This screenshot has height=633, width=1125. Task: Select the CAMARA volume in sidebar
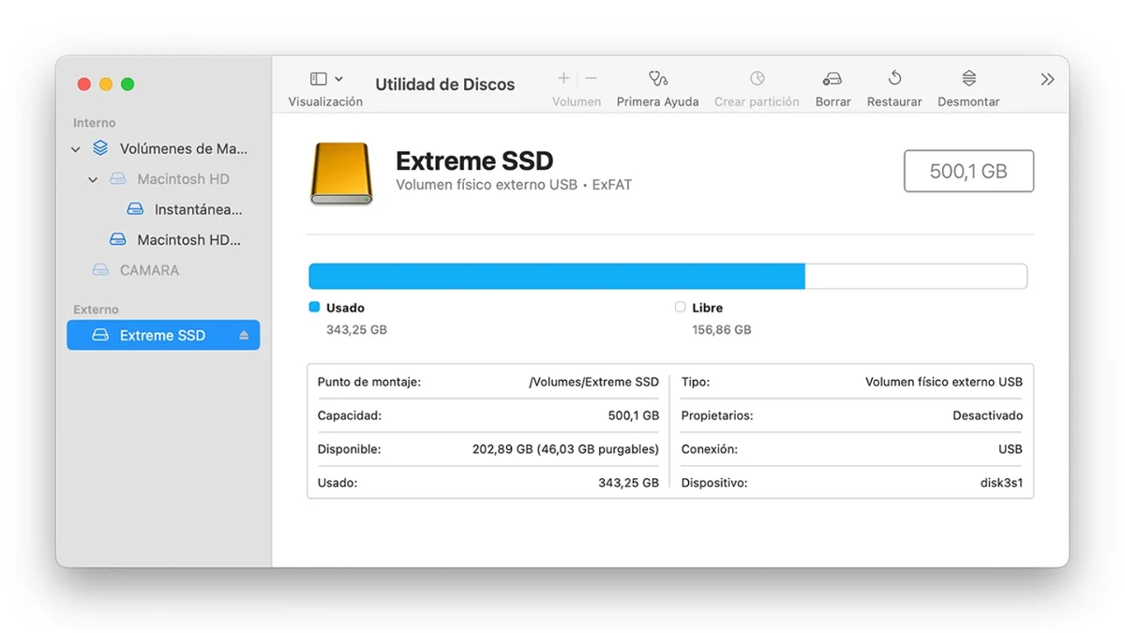pyautogui.click(x=151, y=269)
